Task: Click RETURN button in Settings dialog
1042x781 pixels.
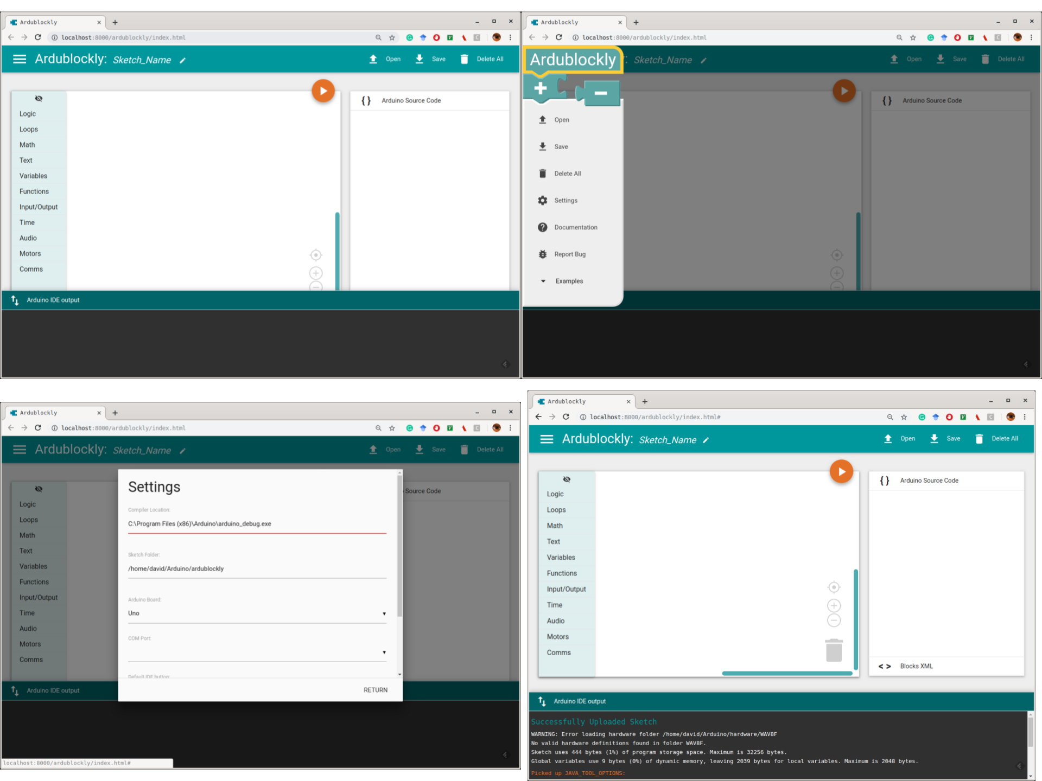Action: [x=376, y=690]
